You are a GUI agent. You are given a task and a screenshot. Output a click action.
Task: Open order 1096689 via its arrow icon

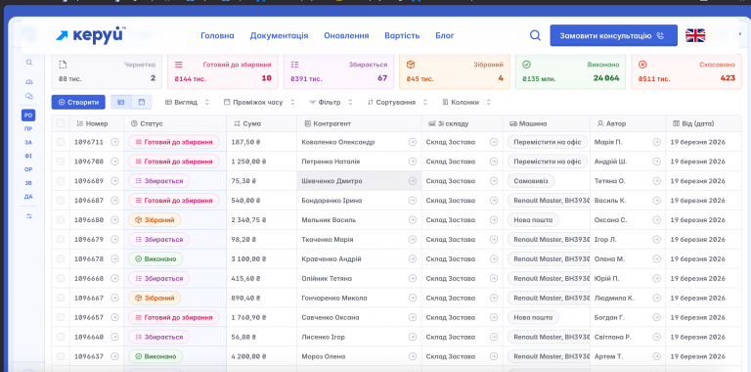(x=114, y=181)
